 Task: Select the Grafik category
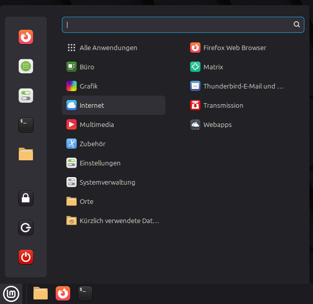coord(114,86)
